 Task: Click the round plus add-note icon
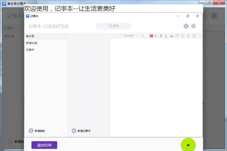[186, 26]
